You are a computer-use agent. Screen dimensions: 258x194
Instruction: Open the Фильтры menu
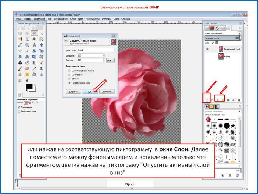pos(107,19)
